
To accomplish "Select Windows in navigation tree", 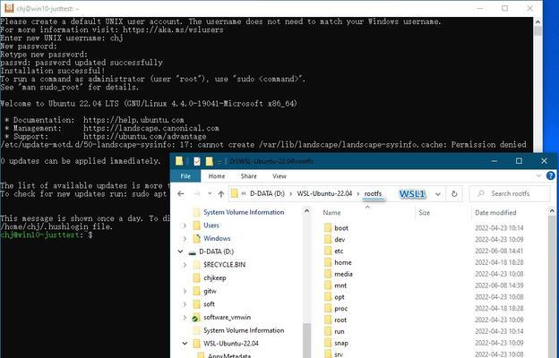I will pos(217,239).
